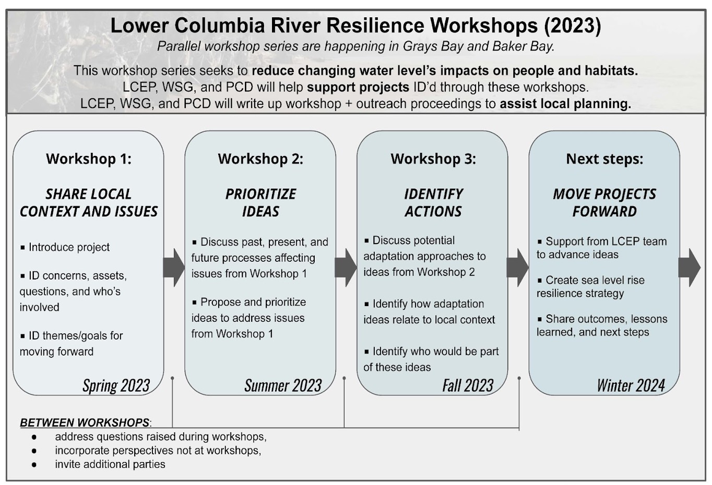Image resolution: width=712 pixels, height=485 pixels.
Task: Select the 'Workshop 3:' heading
Action: (433, 159)
